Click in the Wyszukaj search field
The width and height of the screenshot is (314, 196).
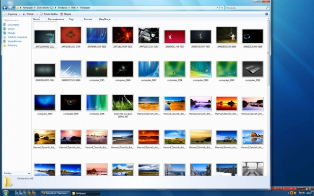tap(245, 8)
